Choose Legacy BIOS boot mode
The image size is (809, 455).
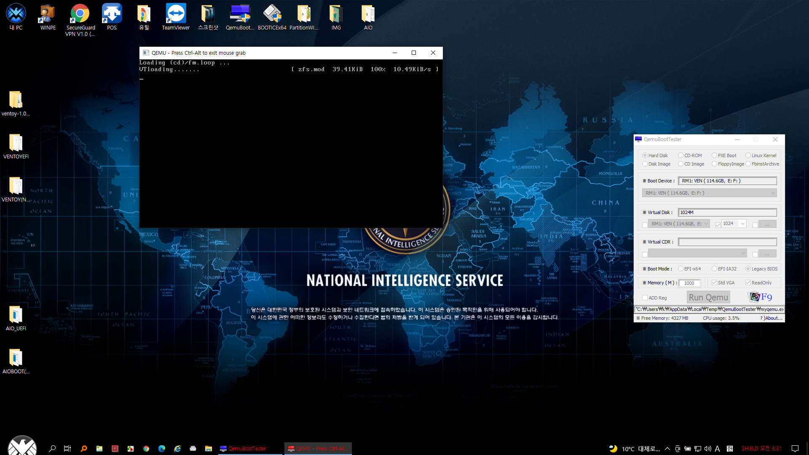(761, 269)
